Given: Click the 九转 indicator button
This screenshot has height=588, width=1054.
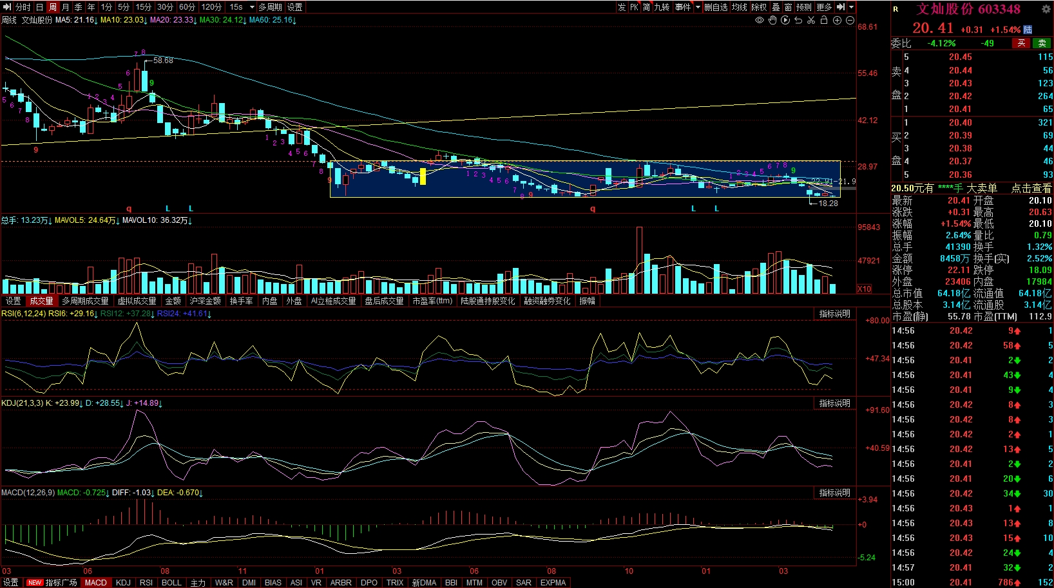Looking at the screenshot, I should (662, 7).
